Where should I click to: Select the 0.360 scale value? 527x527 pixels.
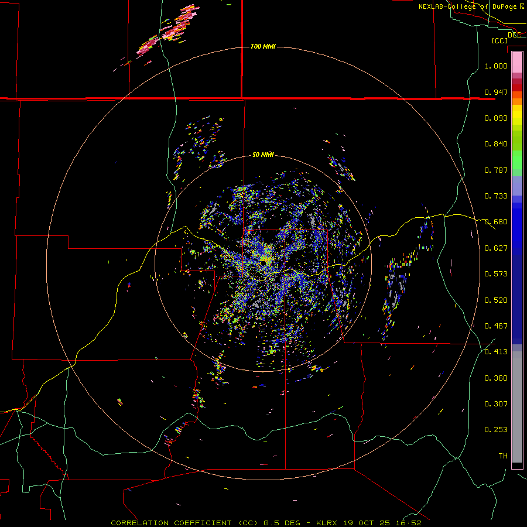pos(496,378)
